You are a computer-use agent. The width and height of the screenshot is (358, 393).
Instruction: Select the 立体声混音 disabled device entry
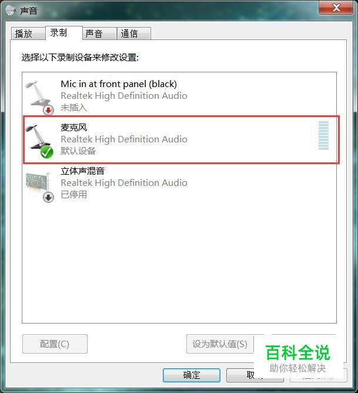pyautogui.click(x=179, y=184)
